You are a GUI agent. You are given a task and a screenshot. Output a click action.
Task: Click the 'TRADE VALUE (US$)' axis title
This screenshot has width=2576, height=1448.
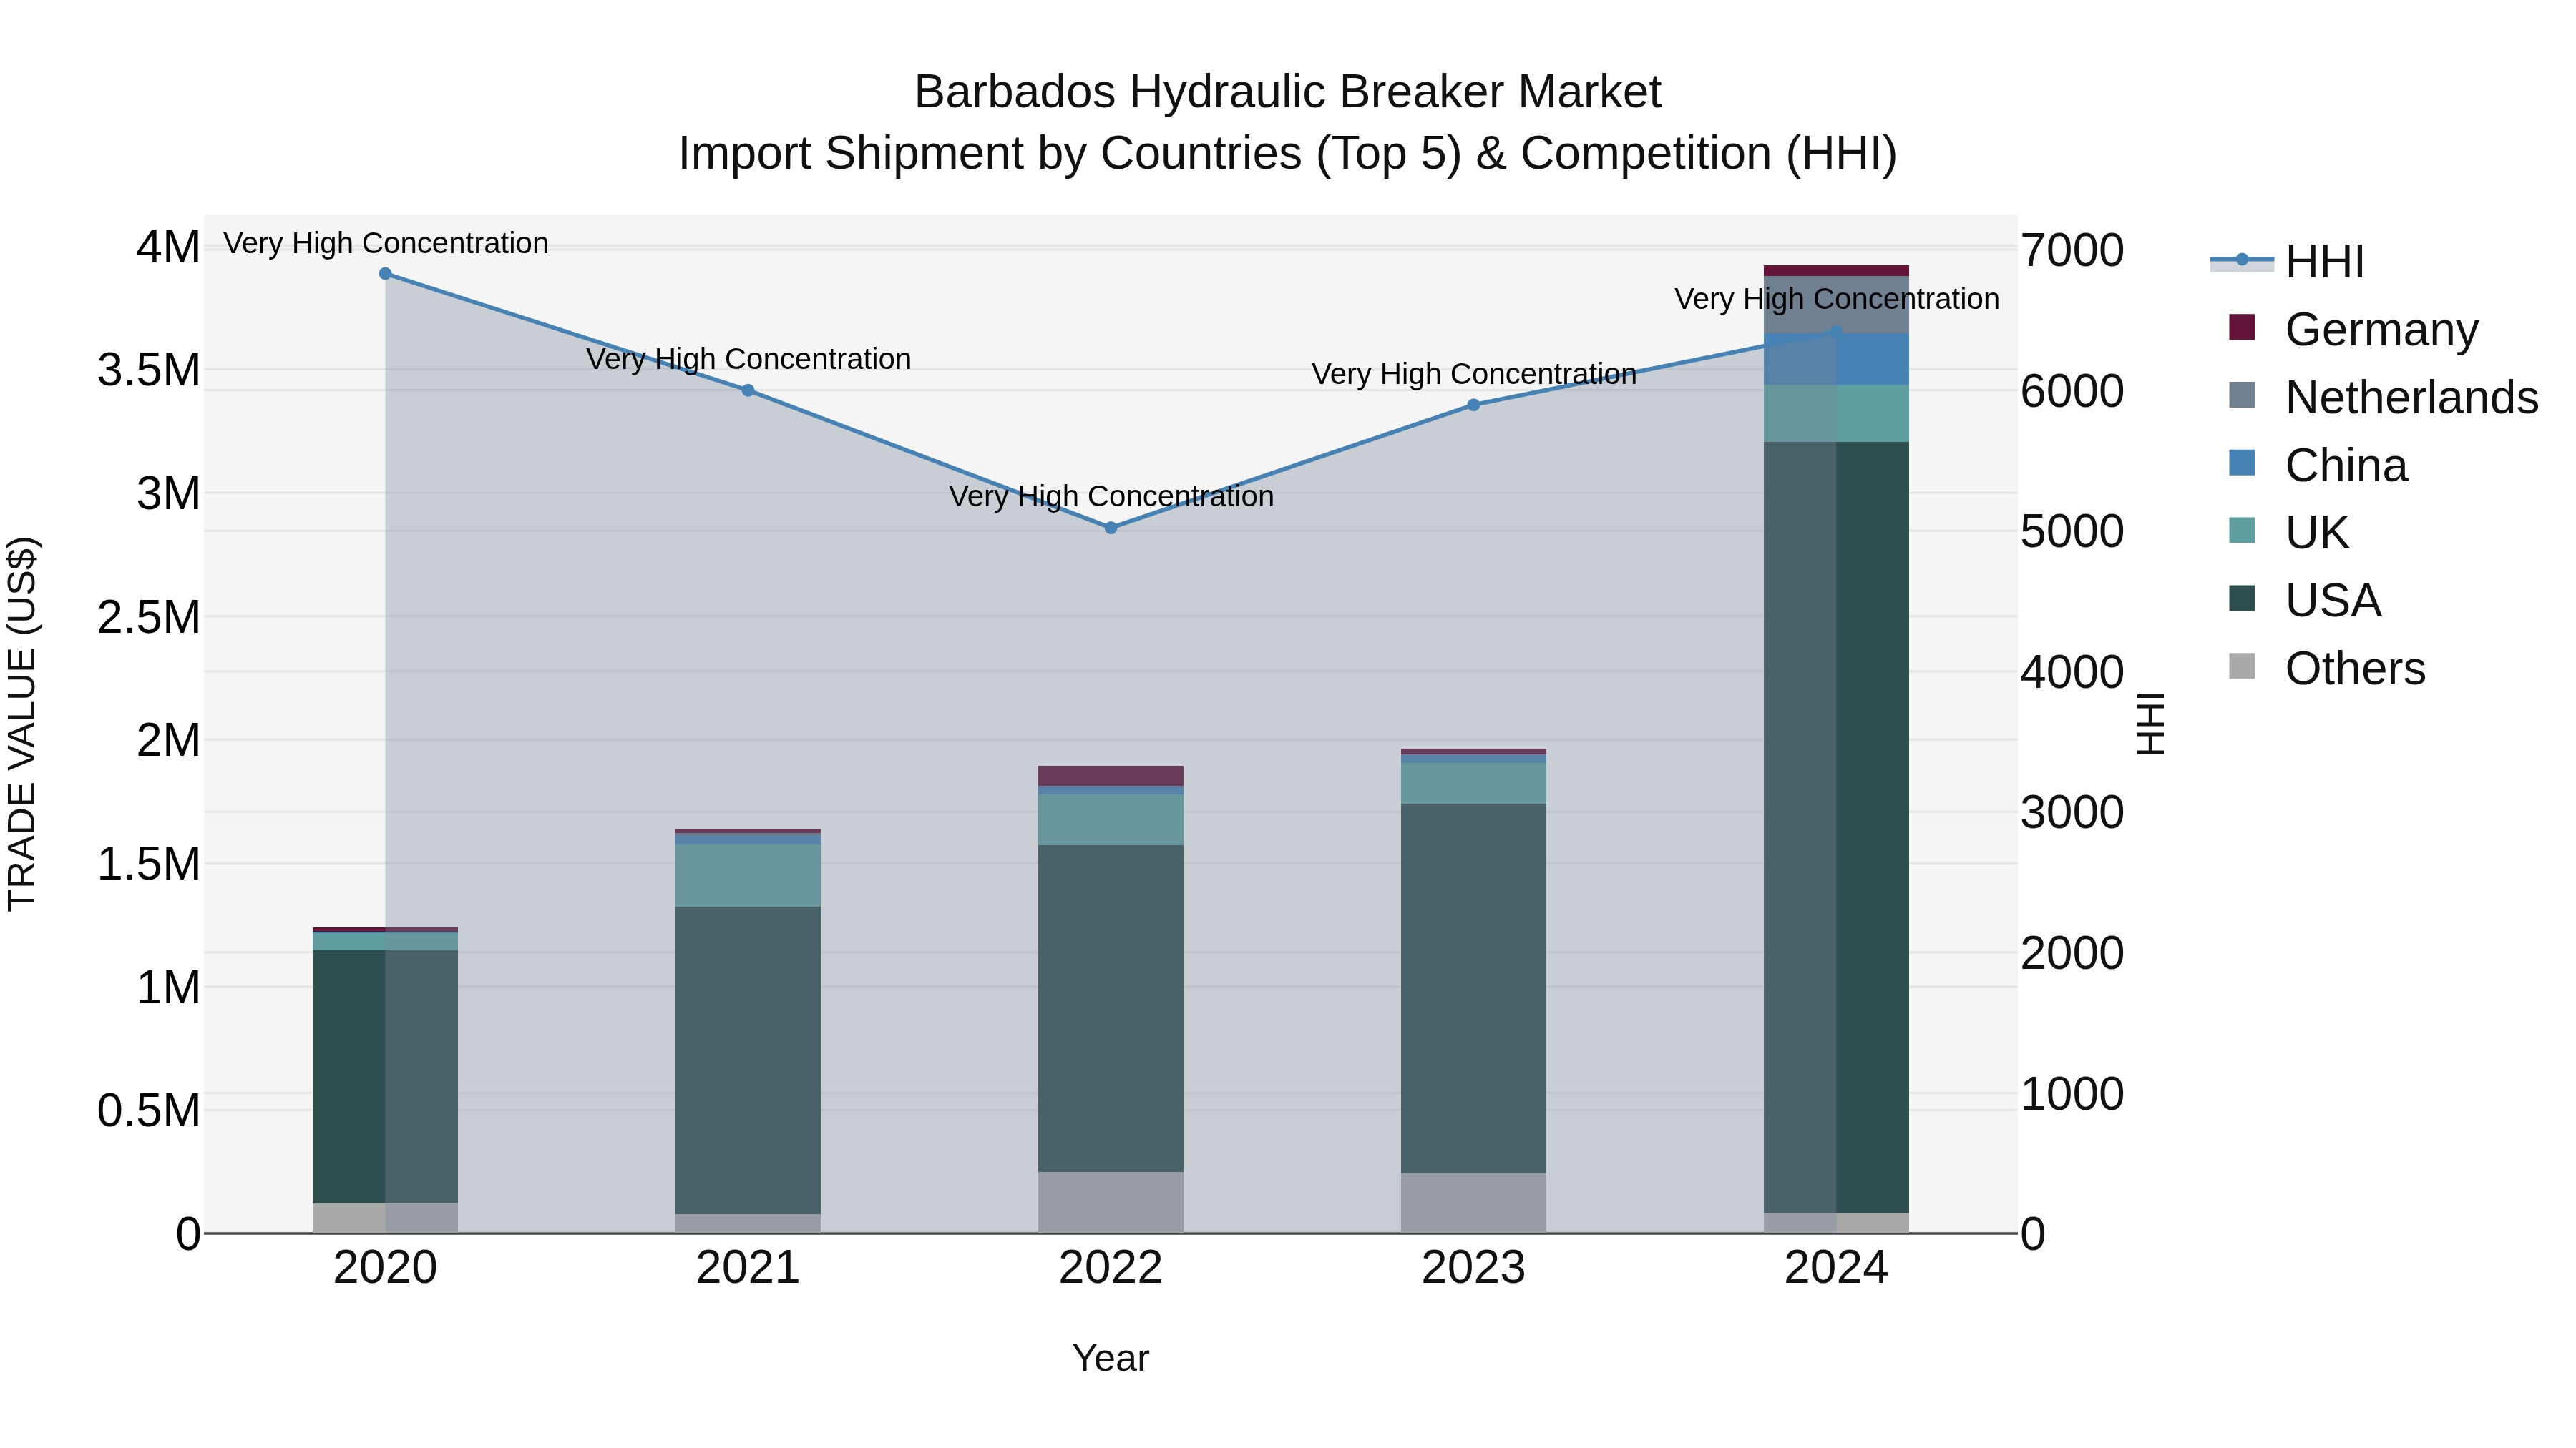(22, 724)
